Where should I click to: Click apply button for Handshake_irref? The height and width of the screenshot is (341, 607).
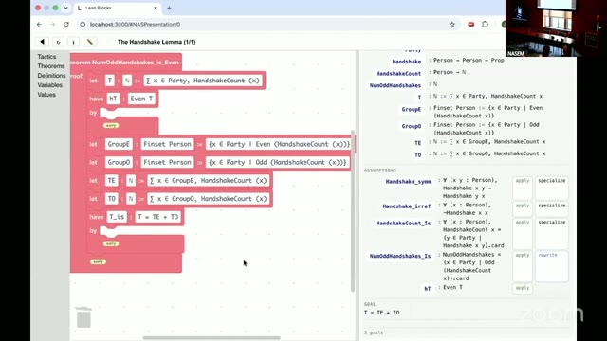point(523,208)
